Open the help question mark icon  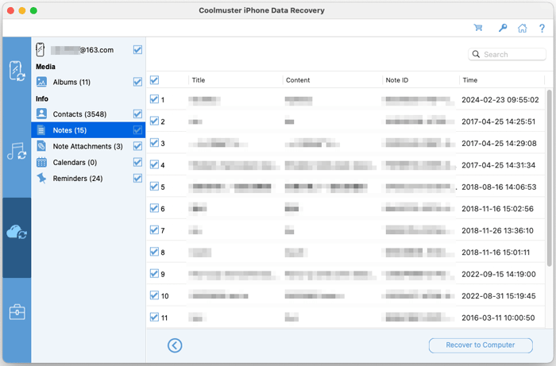pos(542,28)
